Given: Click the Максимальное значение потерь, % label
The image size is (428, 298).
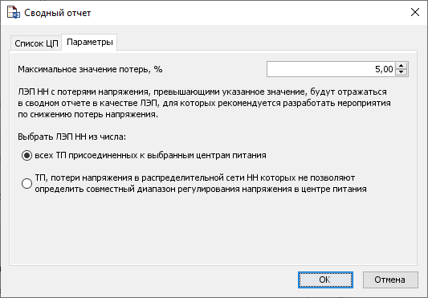Looking at the screenshot, I should 90,69.
